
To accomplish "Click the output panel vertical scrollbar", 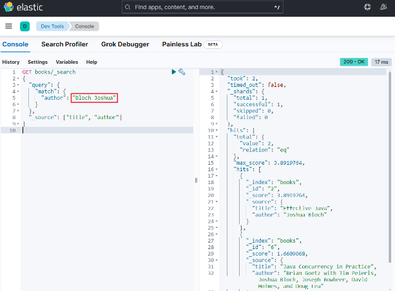I will pyautogui.click(x=390, y=166).
